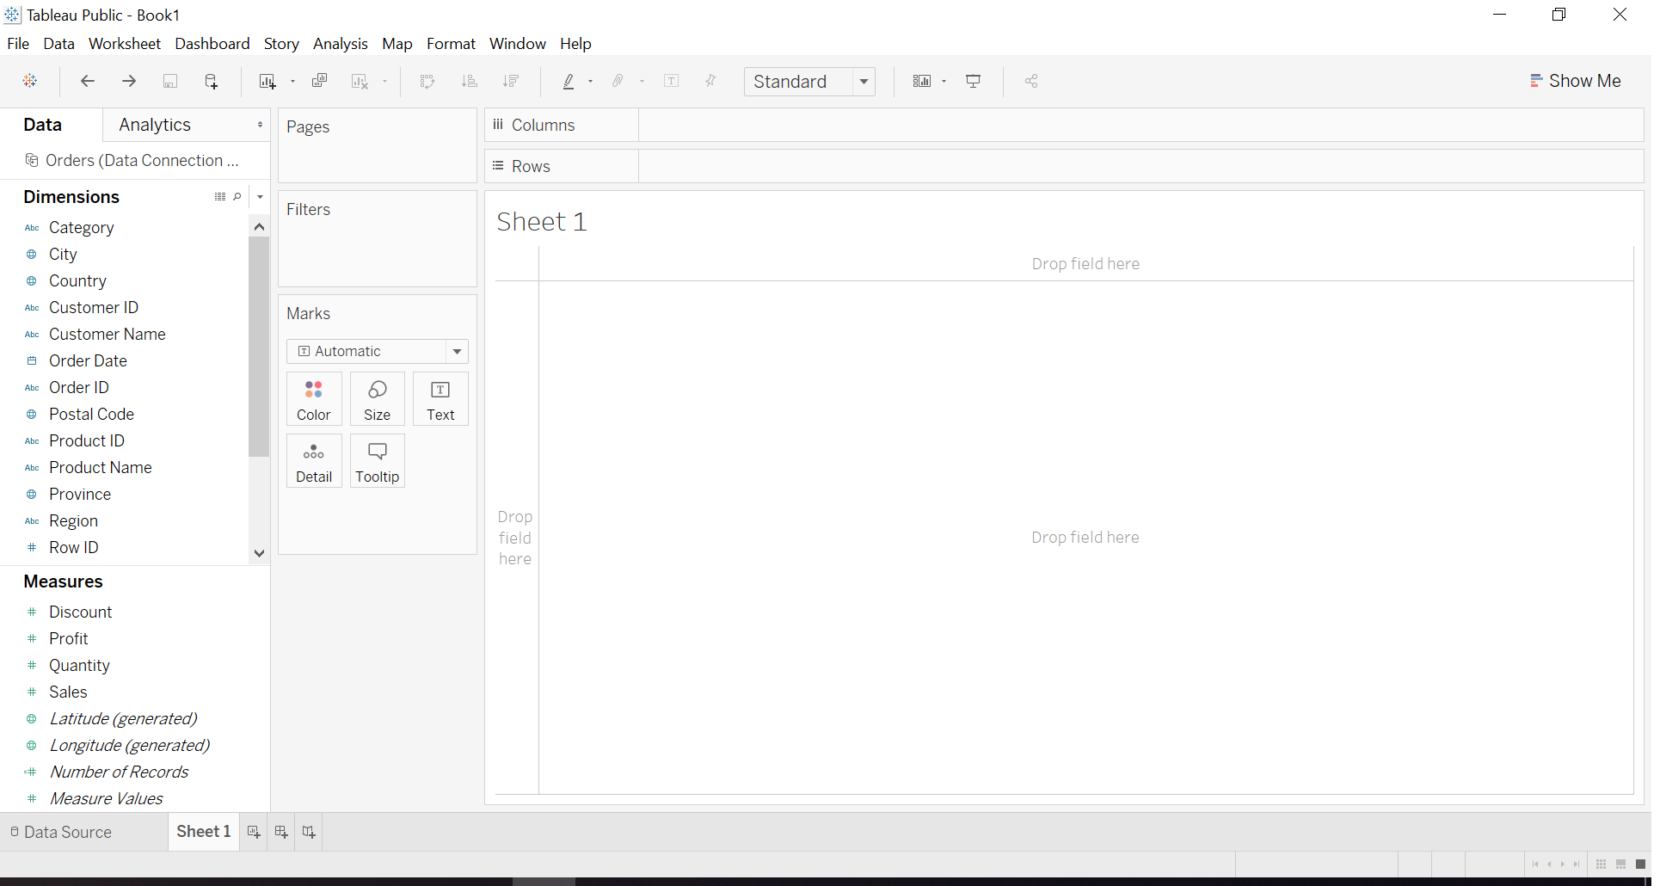Open the Analysis menu
The height and width of the screenshot is (886, 1660).
tap(341, 44)
